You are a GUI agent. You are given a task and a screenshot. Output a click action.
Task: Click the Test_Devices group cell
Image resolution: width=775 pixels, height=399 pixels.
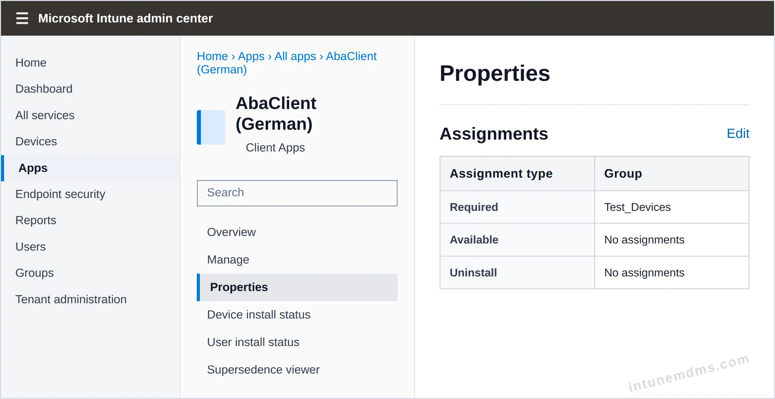click(672, 207)
